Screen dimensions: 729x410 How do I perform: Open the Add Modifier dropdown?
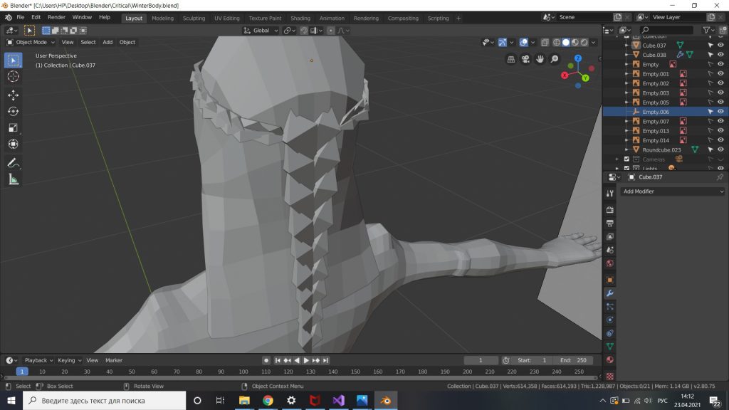click(x=672, y=191)
